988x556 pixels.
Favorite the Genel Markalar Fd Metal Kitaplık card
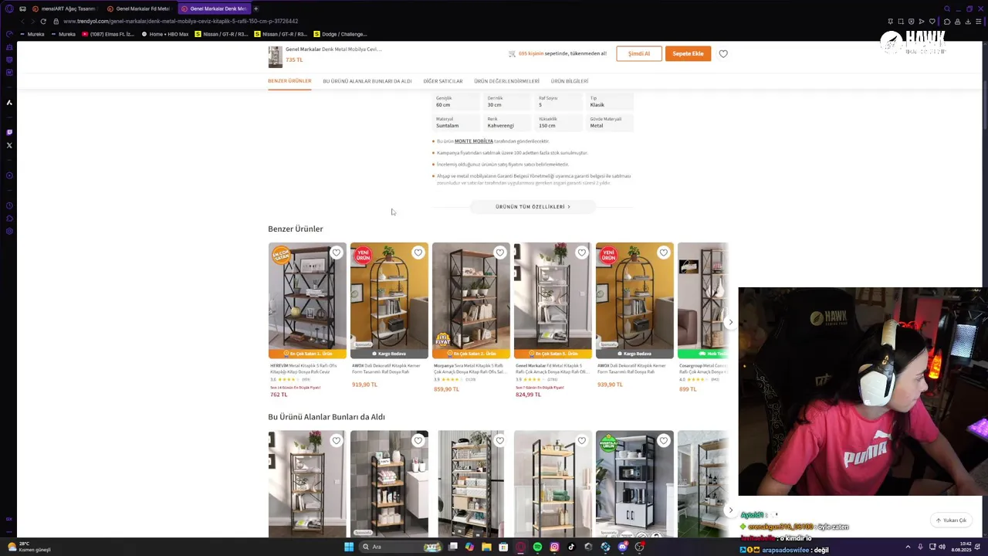click(x=582, y=253)
